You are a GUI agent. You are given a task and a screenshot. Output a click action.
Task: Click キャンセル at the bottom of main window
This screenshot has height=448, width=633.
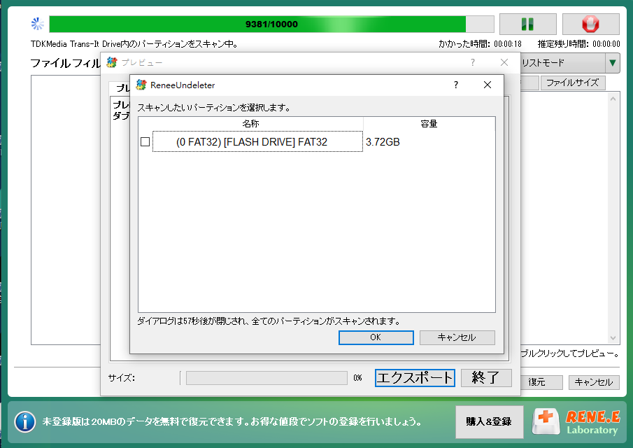click(593, 382)
